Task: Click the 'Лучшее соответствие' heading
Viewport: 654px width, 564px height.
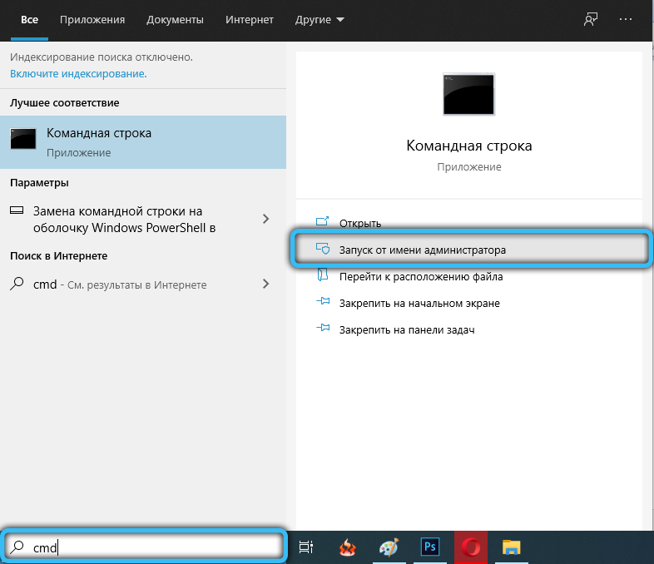Action: 65,102
